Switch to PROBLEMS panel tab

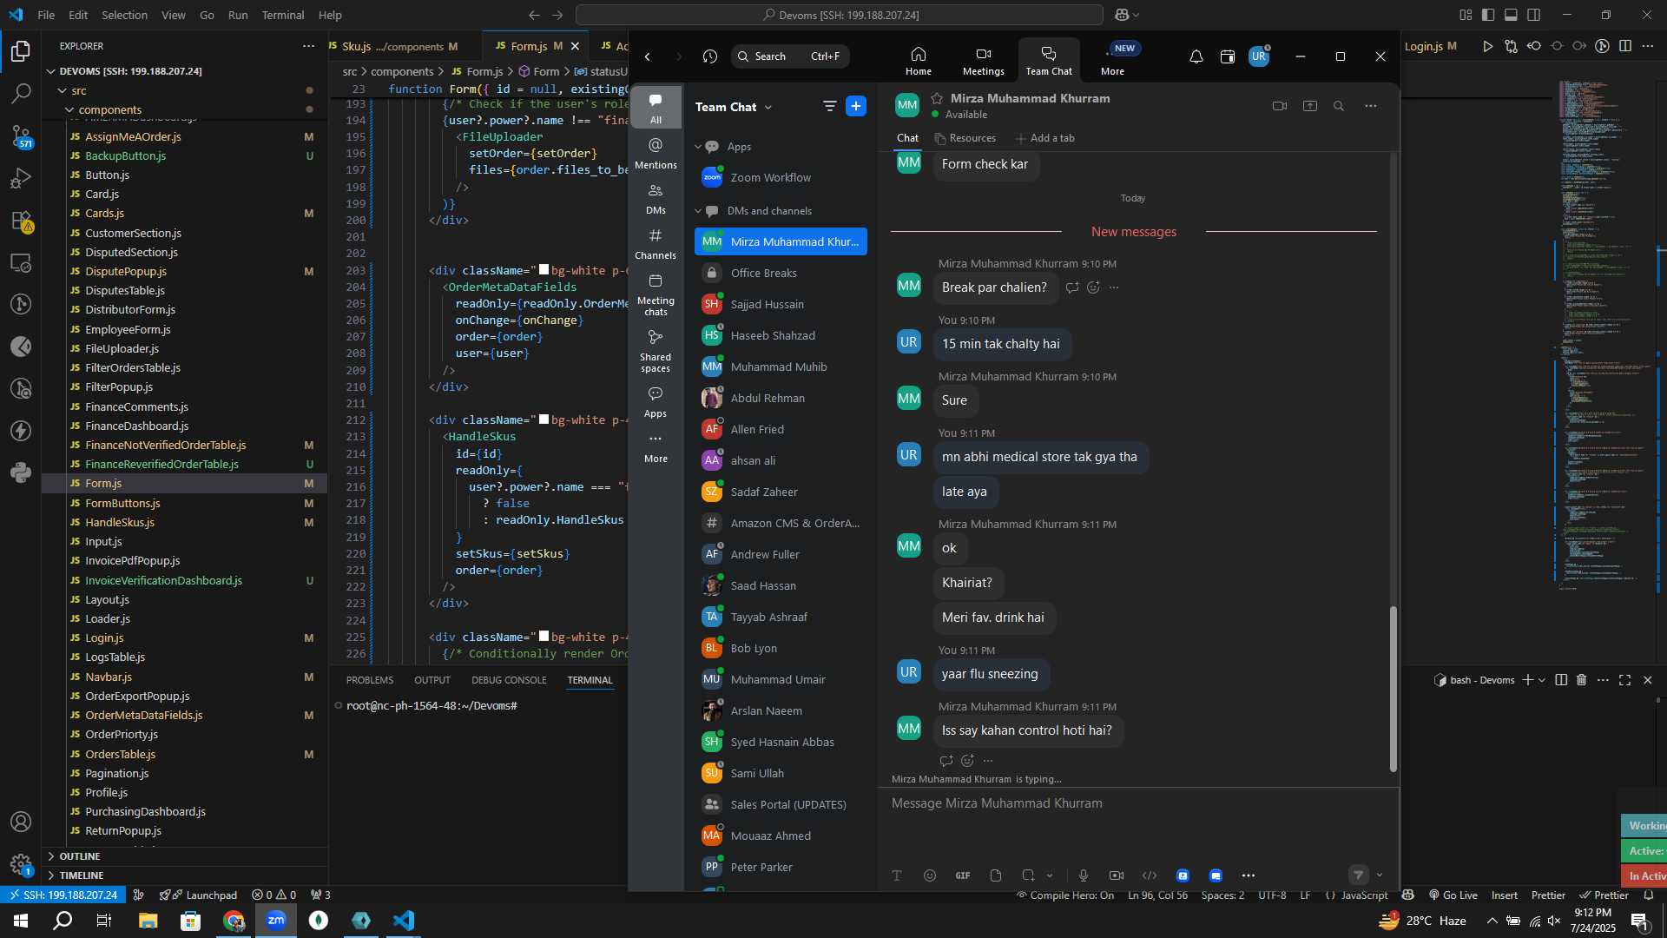(x=370, y=680)
